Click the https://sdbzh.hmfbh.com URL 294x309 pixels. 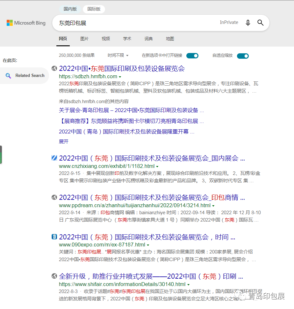[88, 77]
